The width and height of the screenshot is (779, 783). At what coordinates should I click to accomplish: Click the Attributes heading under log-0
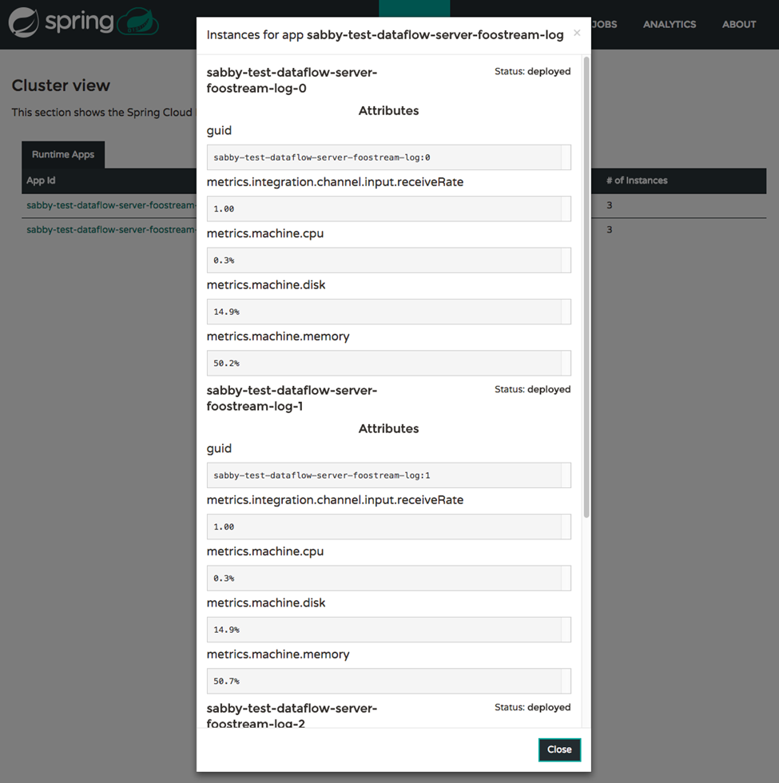point(388,111)
